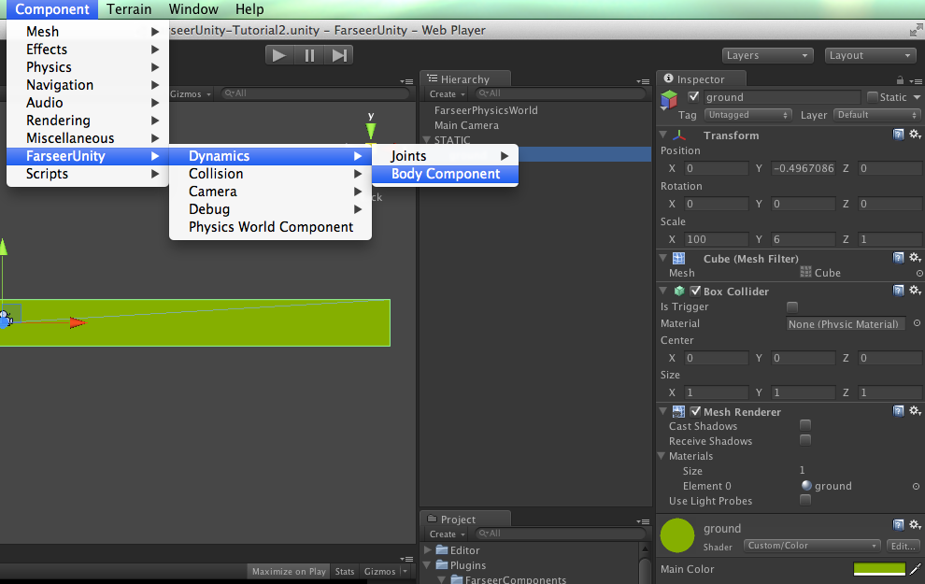
Task: Click the green Y axis orientation cone
Action: point(371,131)
